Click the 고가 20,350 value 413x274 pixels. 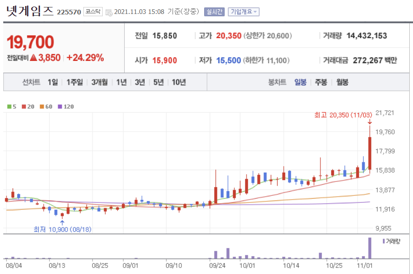[229, 36]
